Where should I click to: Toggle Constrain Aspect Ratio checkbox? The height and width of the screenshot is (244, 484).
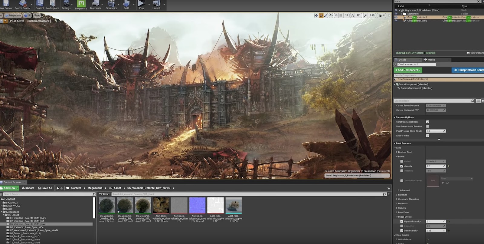[x=427, y=122]
